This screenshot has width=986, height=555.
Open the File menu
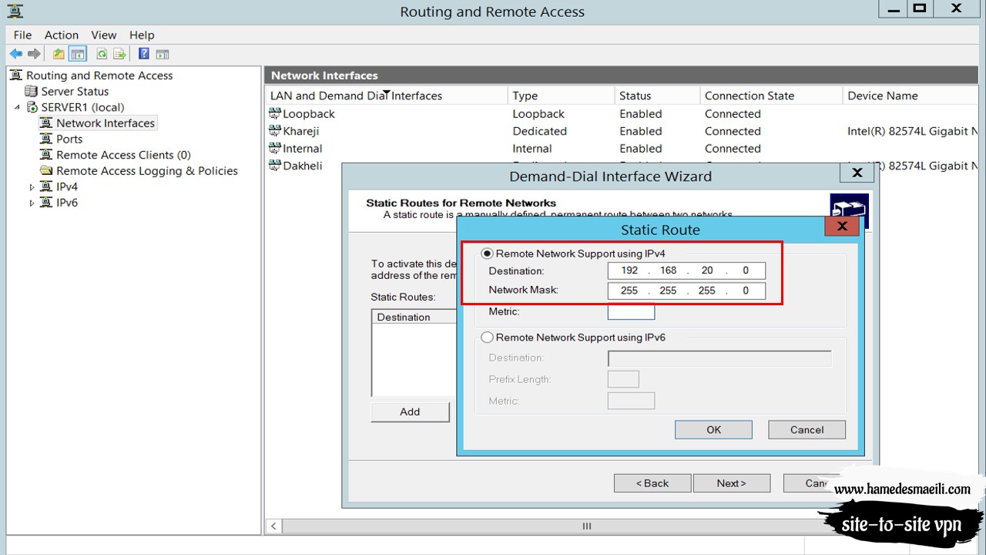23,35
